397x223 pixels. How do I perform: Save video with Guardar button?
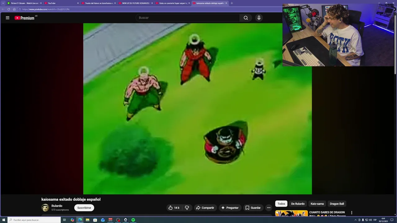(253, 208)
